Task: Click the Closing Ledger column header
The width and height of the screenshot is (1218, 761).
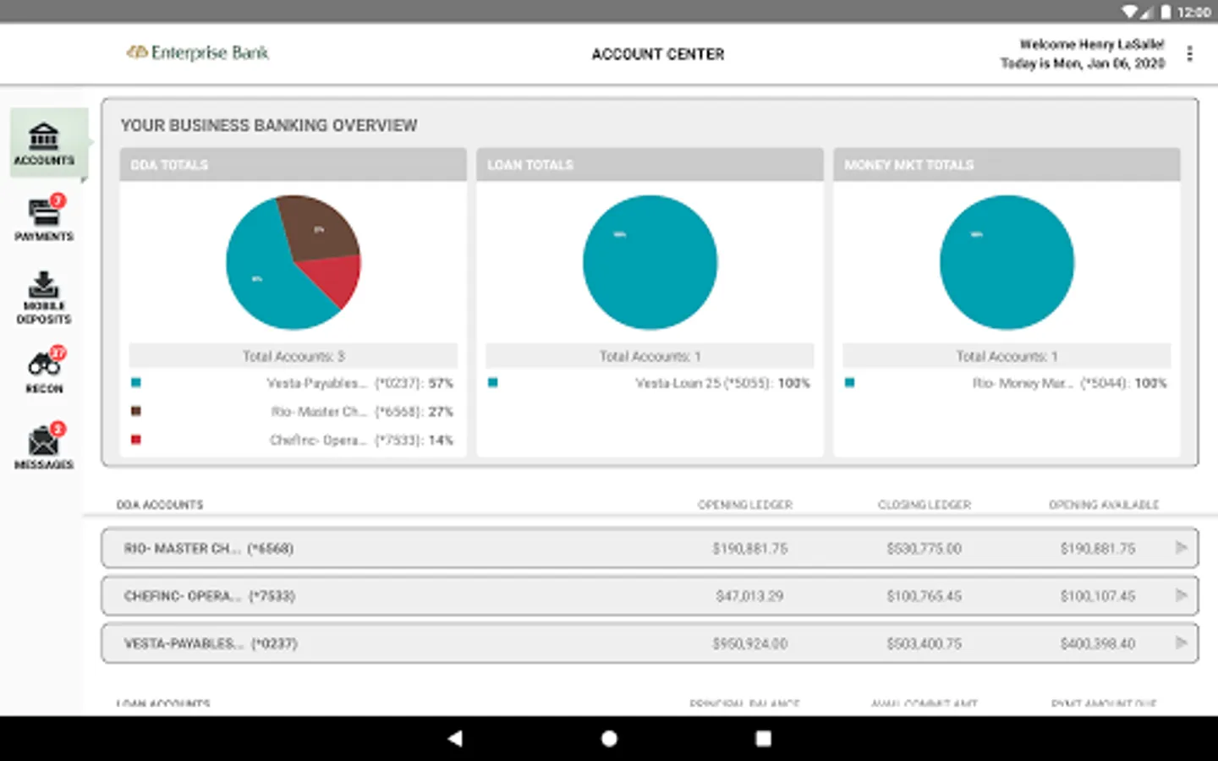Action: pyautogui.click(x=924, y=505)
